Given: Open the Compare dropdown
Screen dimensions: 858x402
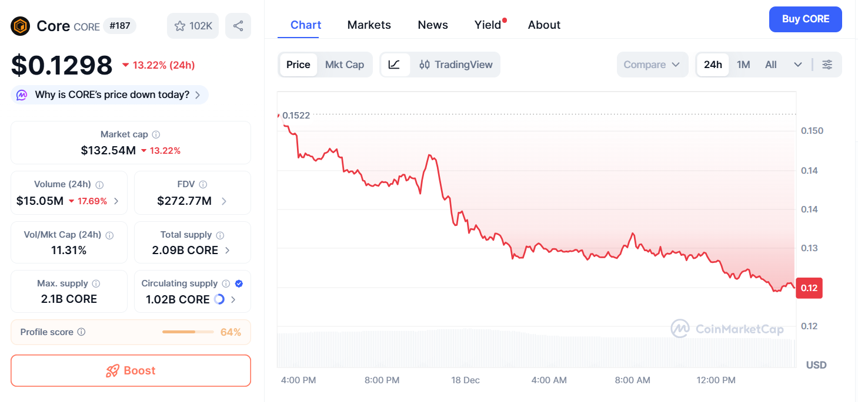Looking at the screenshot, I should coord(652,65).
